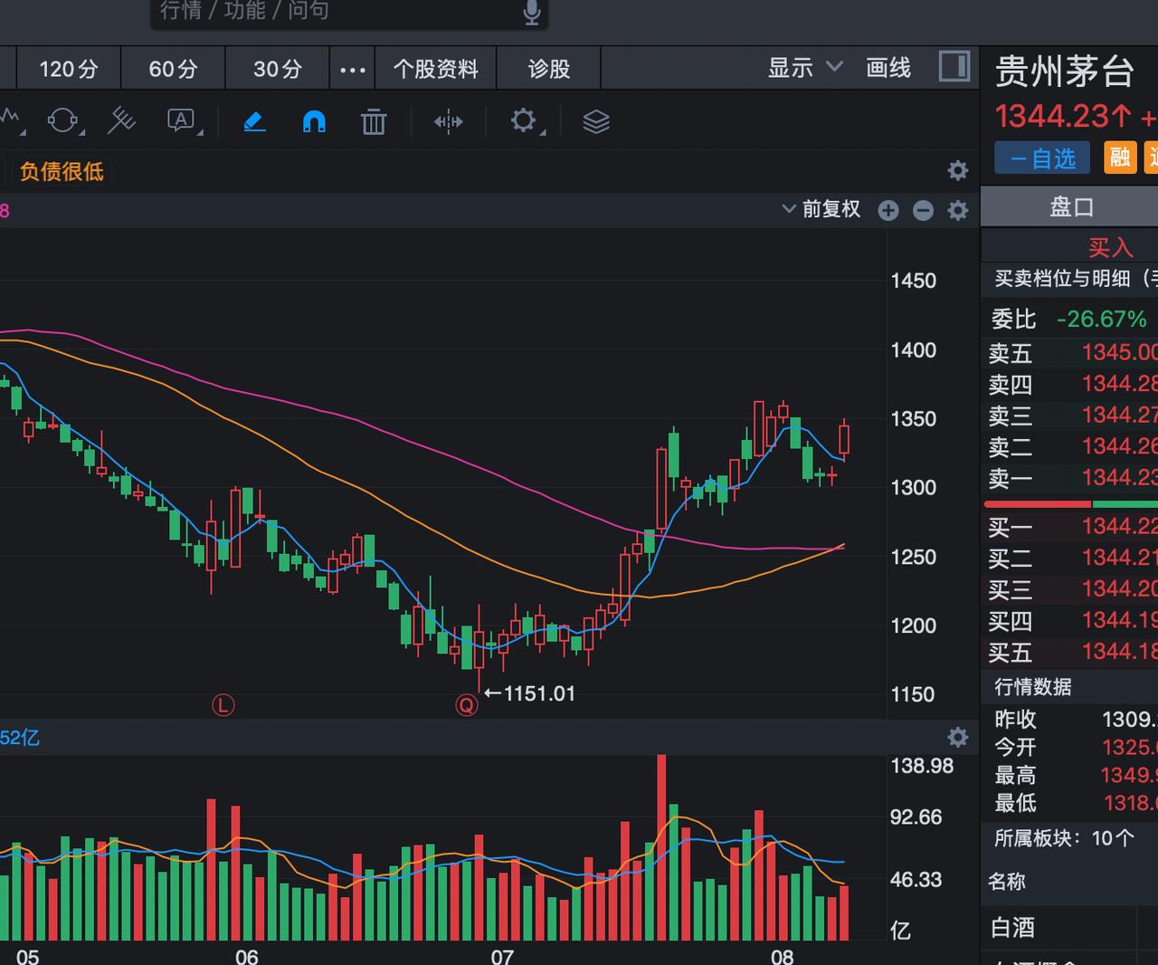
Task: Activate the blue pen highlight tool
Action: (254, 120)
